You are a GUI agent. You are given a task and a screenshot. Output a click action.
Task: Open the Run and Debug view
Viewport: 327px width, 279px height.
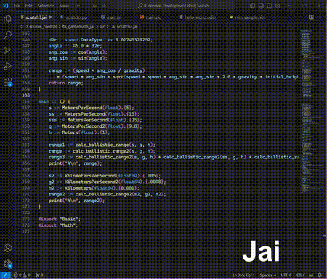click(7, 66)
